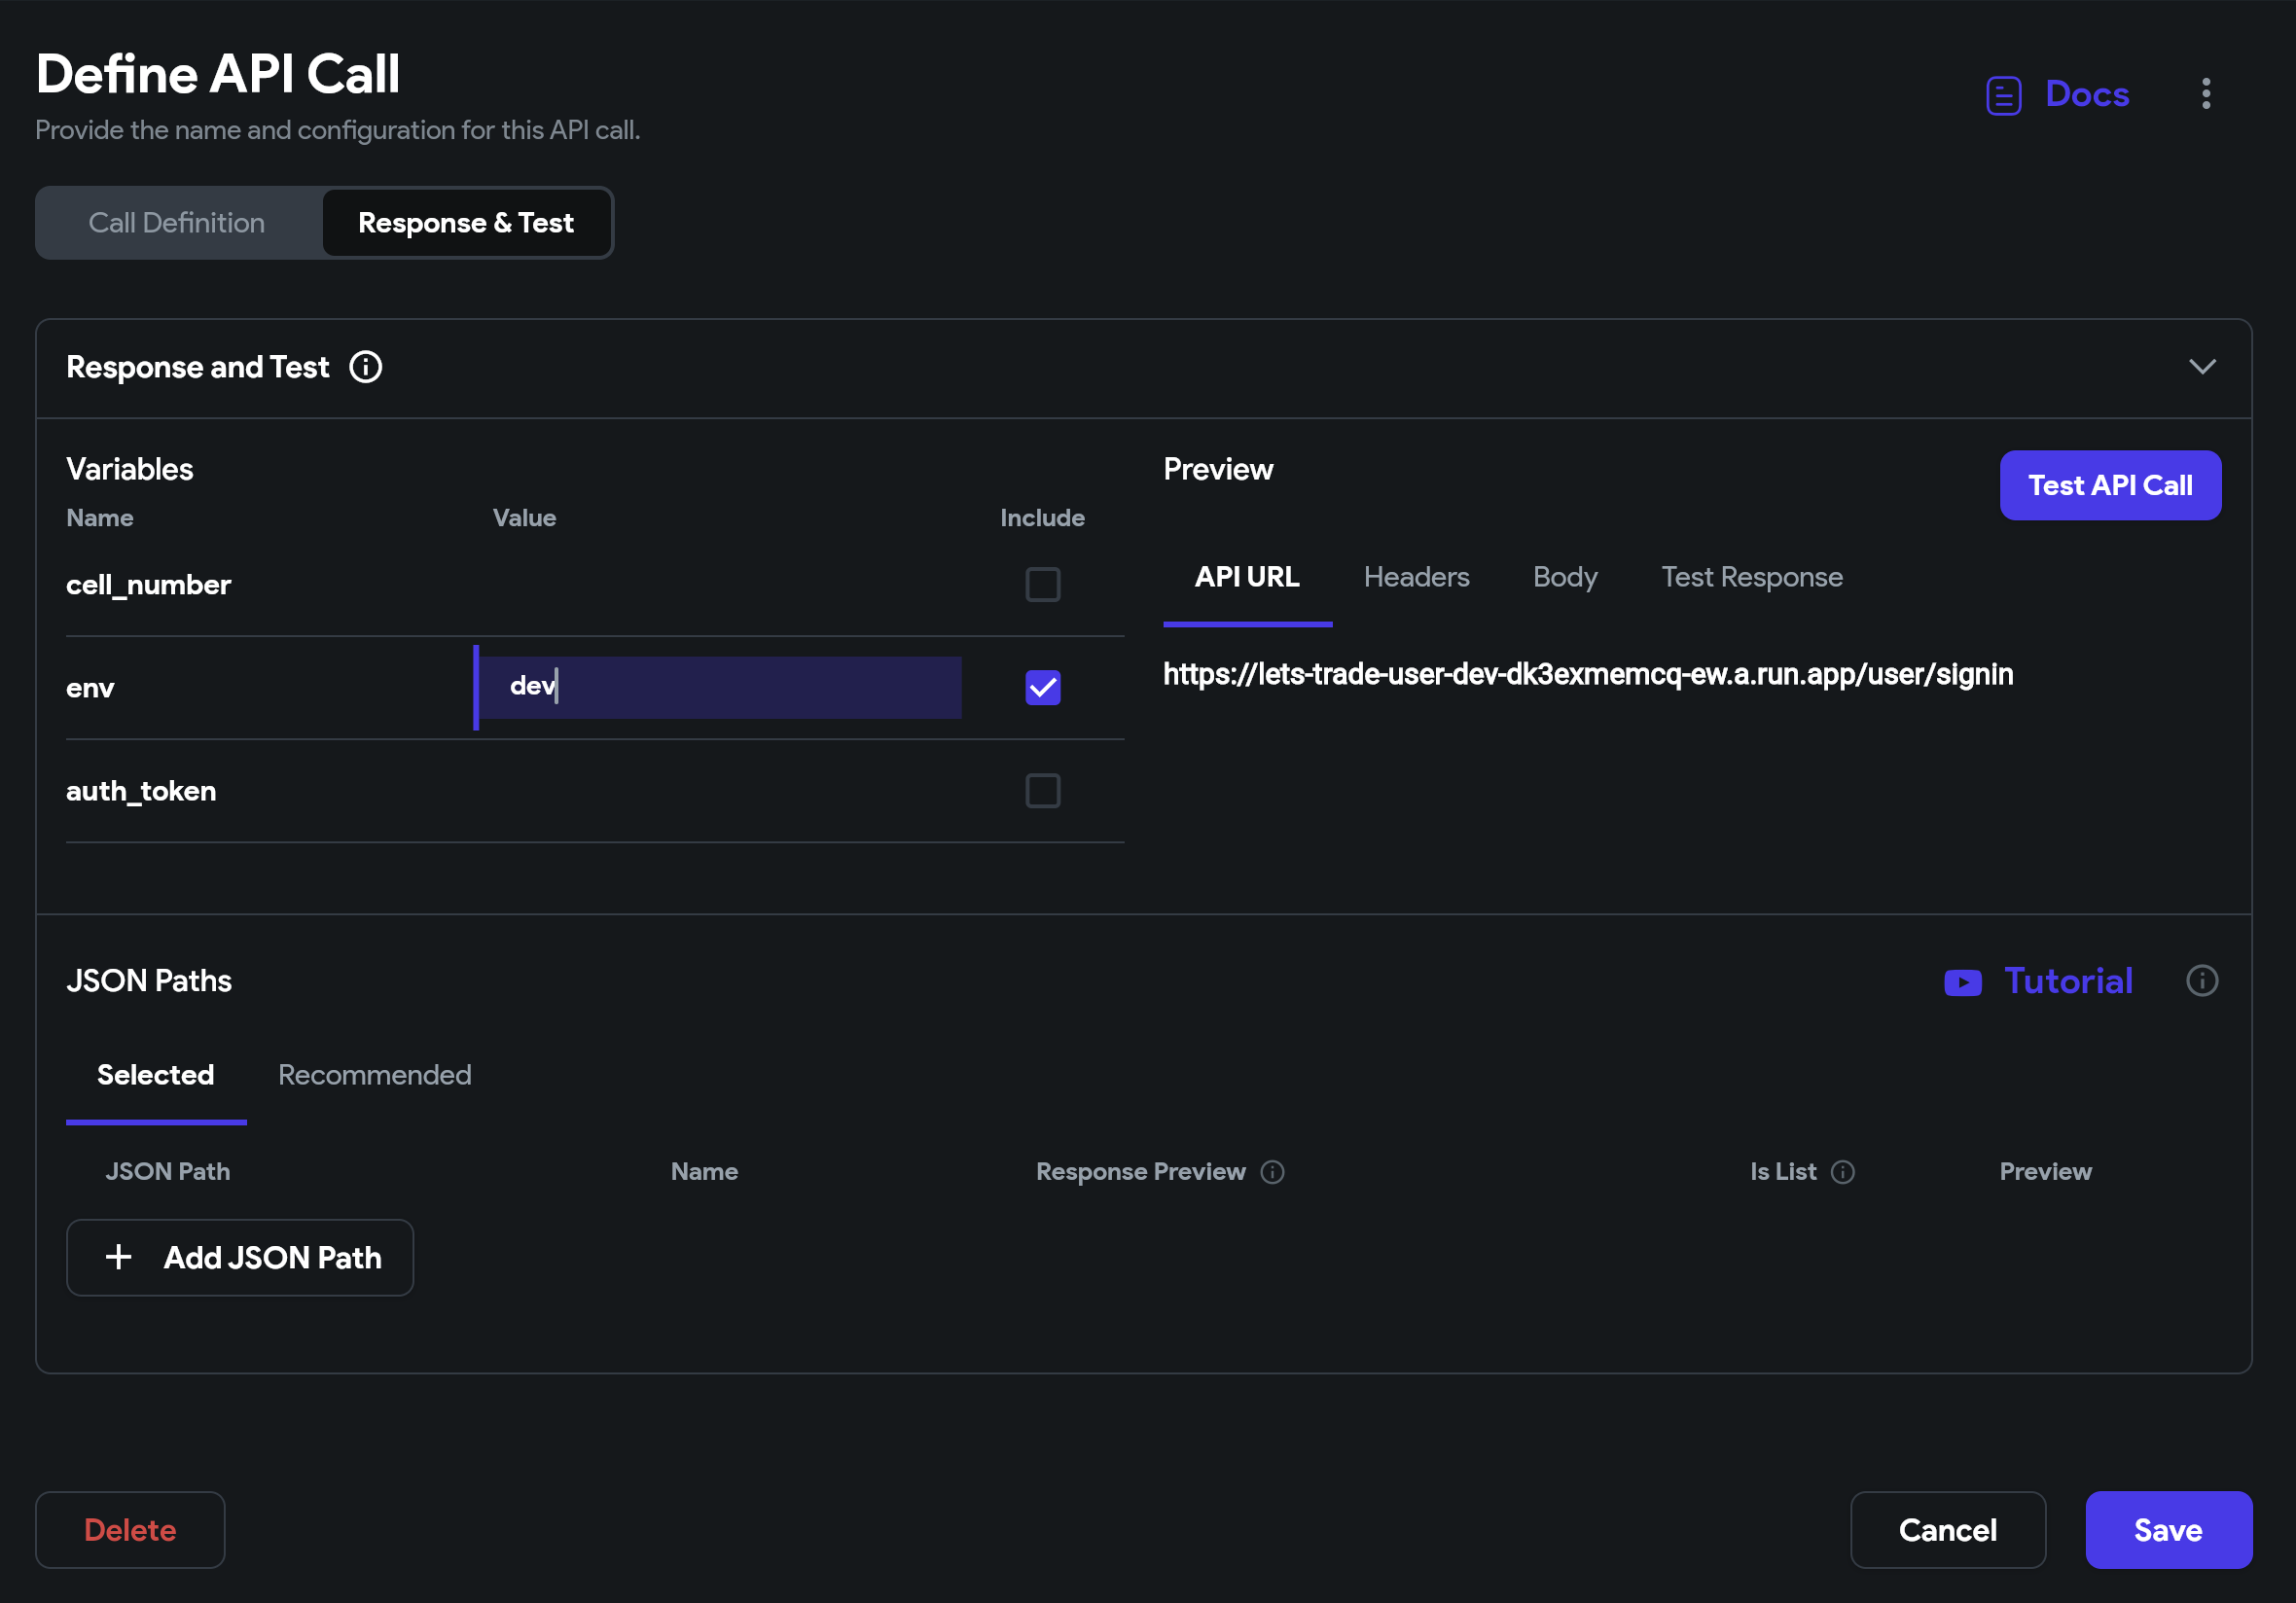This screenshot has height=1603, width=2296.
Task: Click the info icon next to Is List
Action: tap(1843, 1172)
